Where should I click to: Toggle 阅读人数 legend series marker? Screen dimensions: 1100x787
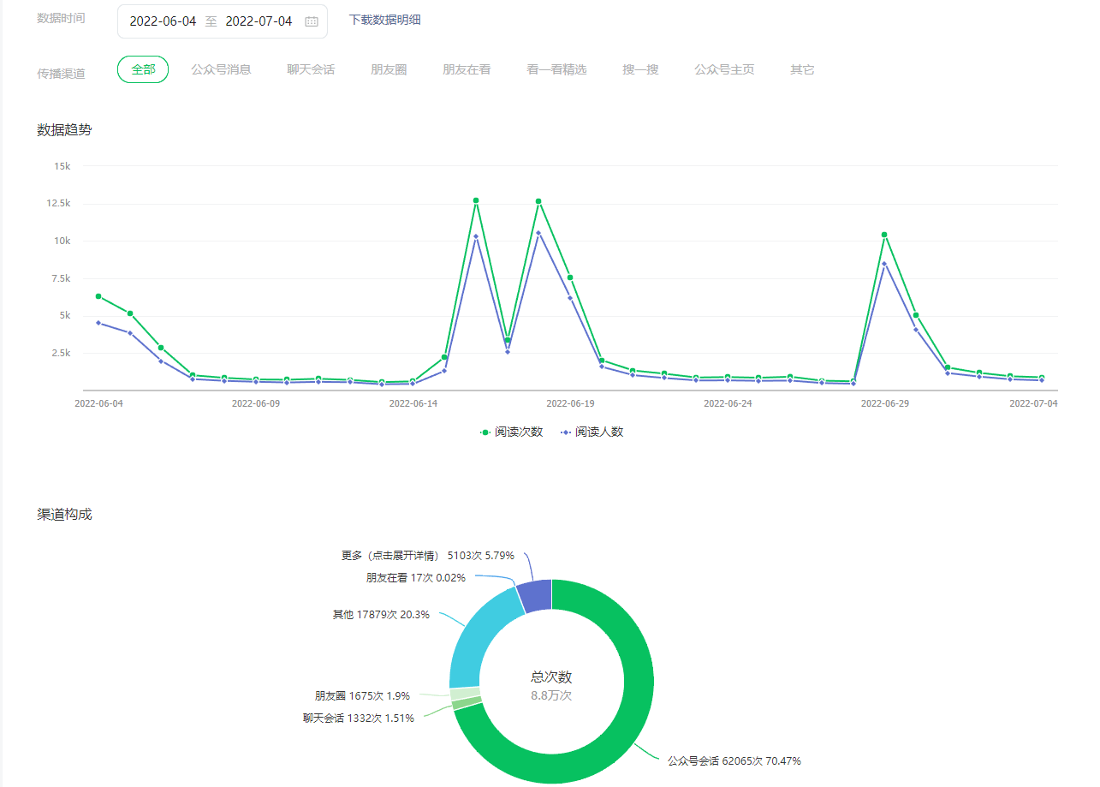pyautogui.click(x=566, y=432)
